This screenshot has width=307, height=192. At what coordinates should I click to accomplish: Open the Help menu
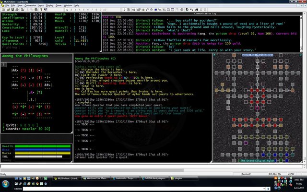pyautogui.click(x=77, y=5)
